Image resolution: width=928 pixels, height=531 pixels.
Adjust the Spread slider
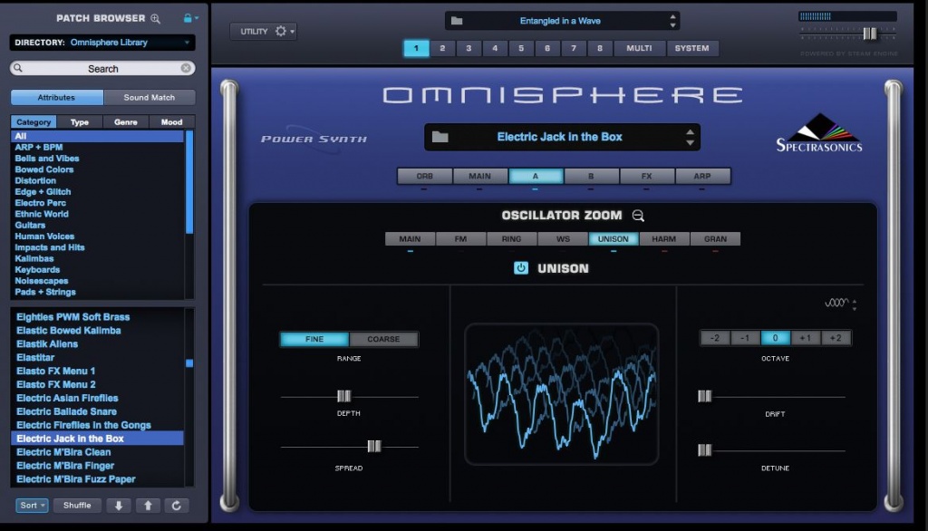click(374, 447)
